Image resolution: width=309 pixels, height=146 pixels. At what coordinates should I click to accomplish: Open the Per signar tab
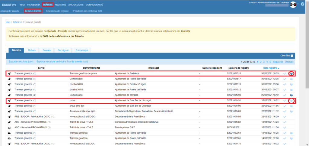tap(63, 50)
